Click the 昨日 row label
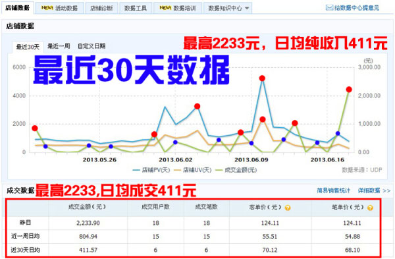Viewport: 395px width, 259px height. [25, 223]
